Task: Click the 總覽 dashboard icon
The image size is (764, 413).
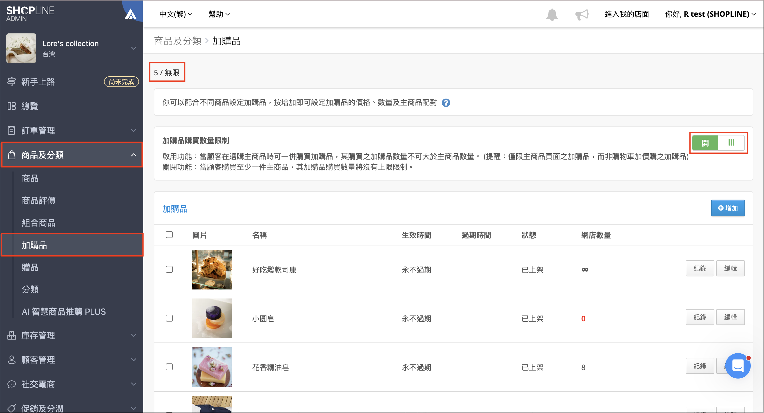Action: [x=12, y=106]
